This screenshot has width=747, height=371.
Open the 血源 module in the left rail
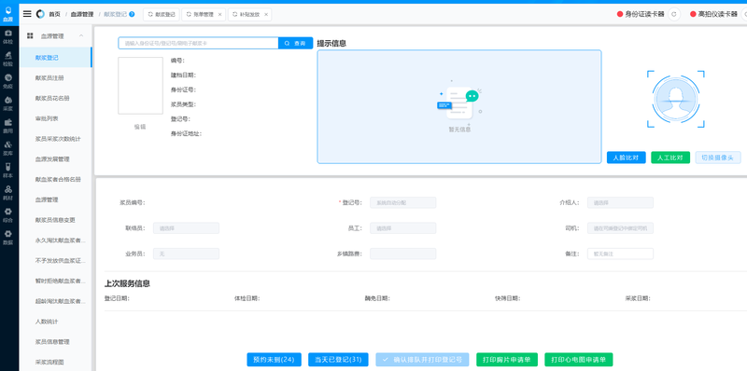pos(7,14)
